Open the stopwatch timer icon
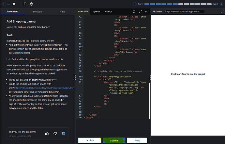 tap(31, 4)
